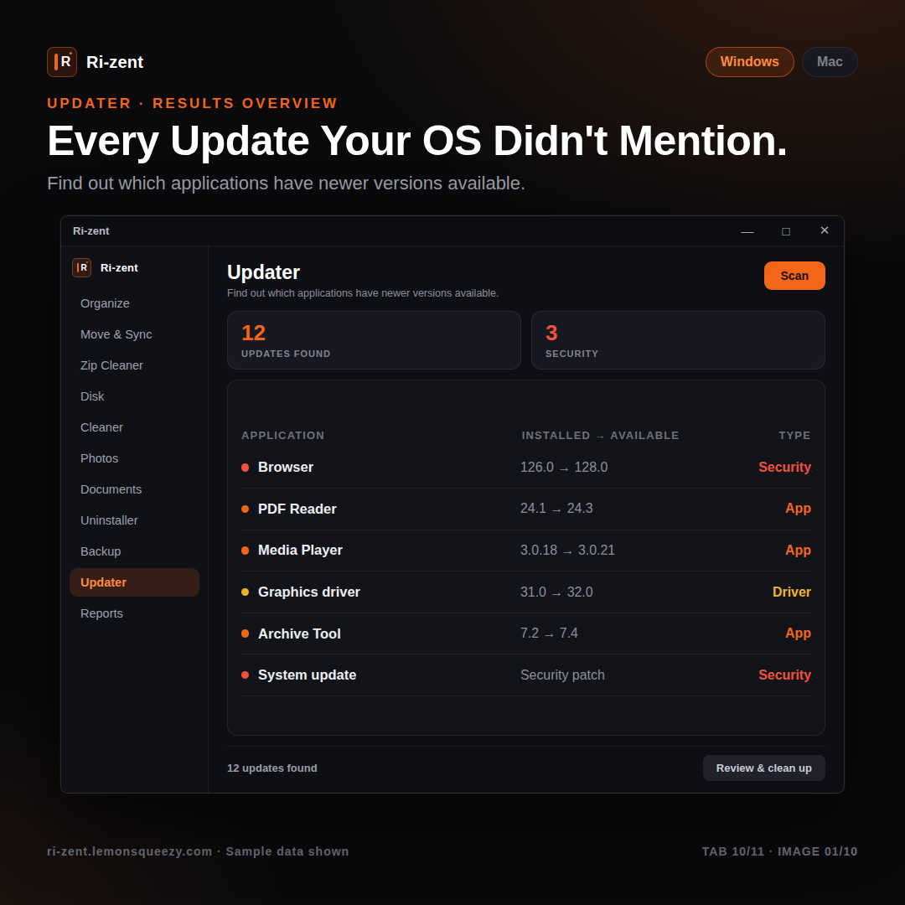This screenshot has height=905, width=905.
Task: Click the orange dot beside PDF Reader
Action: pyautogui.click(x=246, y=509)
